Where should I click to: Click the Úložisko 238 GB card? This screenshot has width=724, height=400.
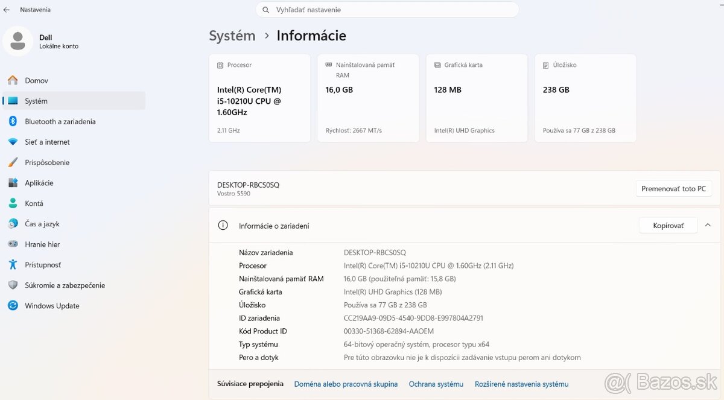coord(585,98)
